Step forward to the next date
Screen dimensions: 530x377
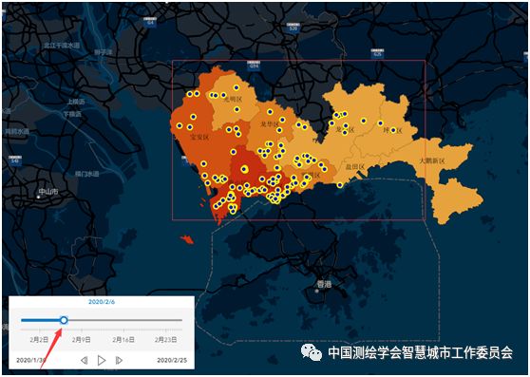click(x=119, y=361)
